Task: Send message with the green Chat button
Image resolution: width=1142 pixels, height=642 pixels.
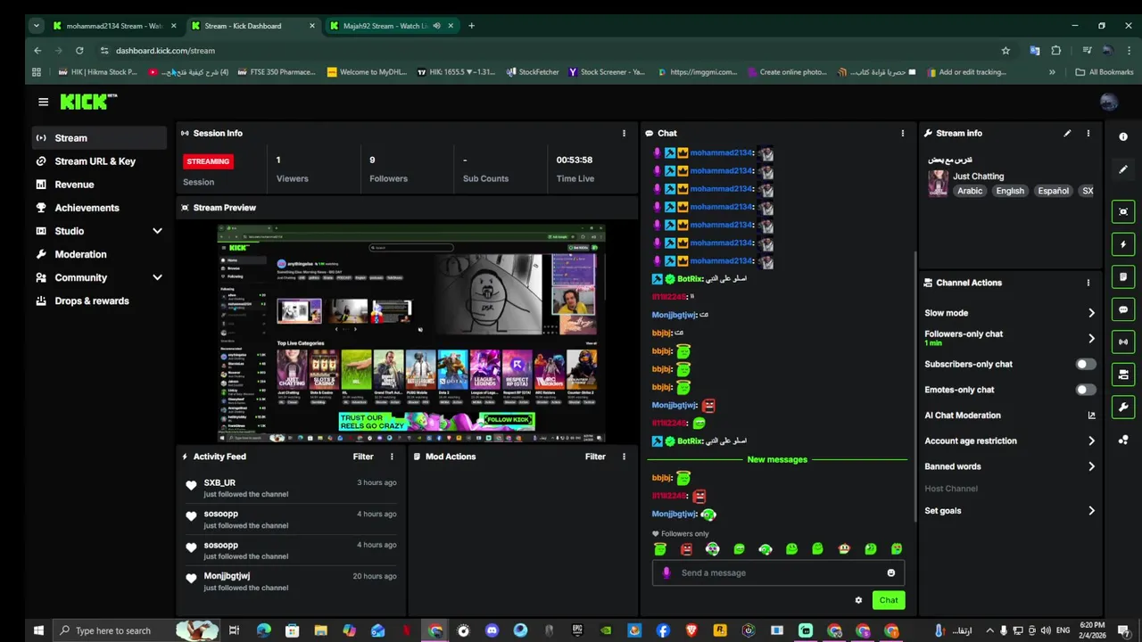Action: tap(889, 600)
